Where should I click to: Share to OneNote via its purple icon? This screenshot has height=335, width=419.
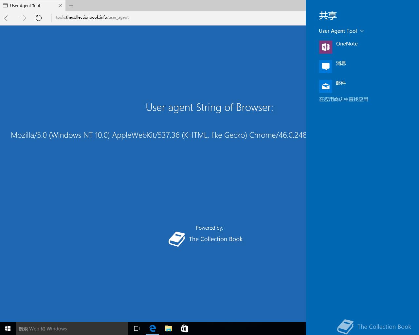tap(326, 47)
